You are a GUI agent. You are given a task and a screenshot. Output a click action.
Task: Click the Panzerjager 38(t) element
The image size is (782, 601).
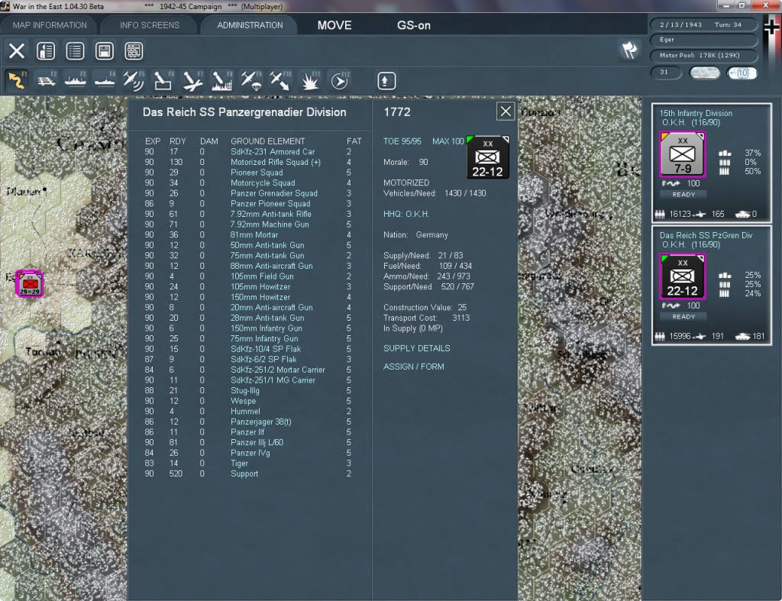coord(261,422)
